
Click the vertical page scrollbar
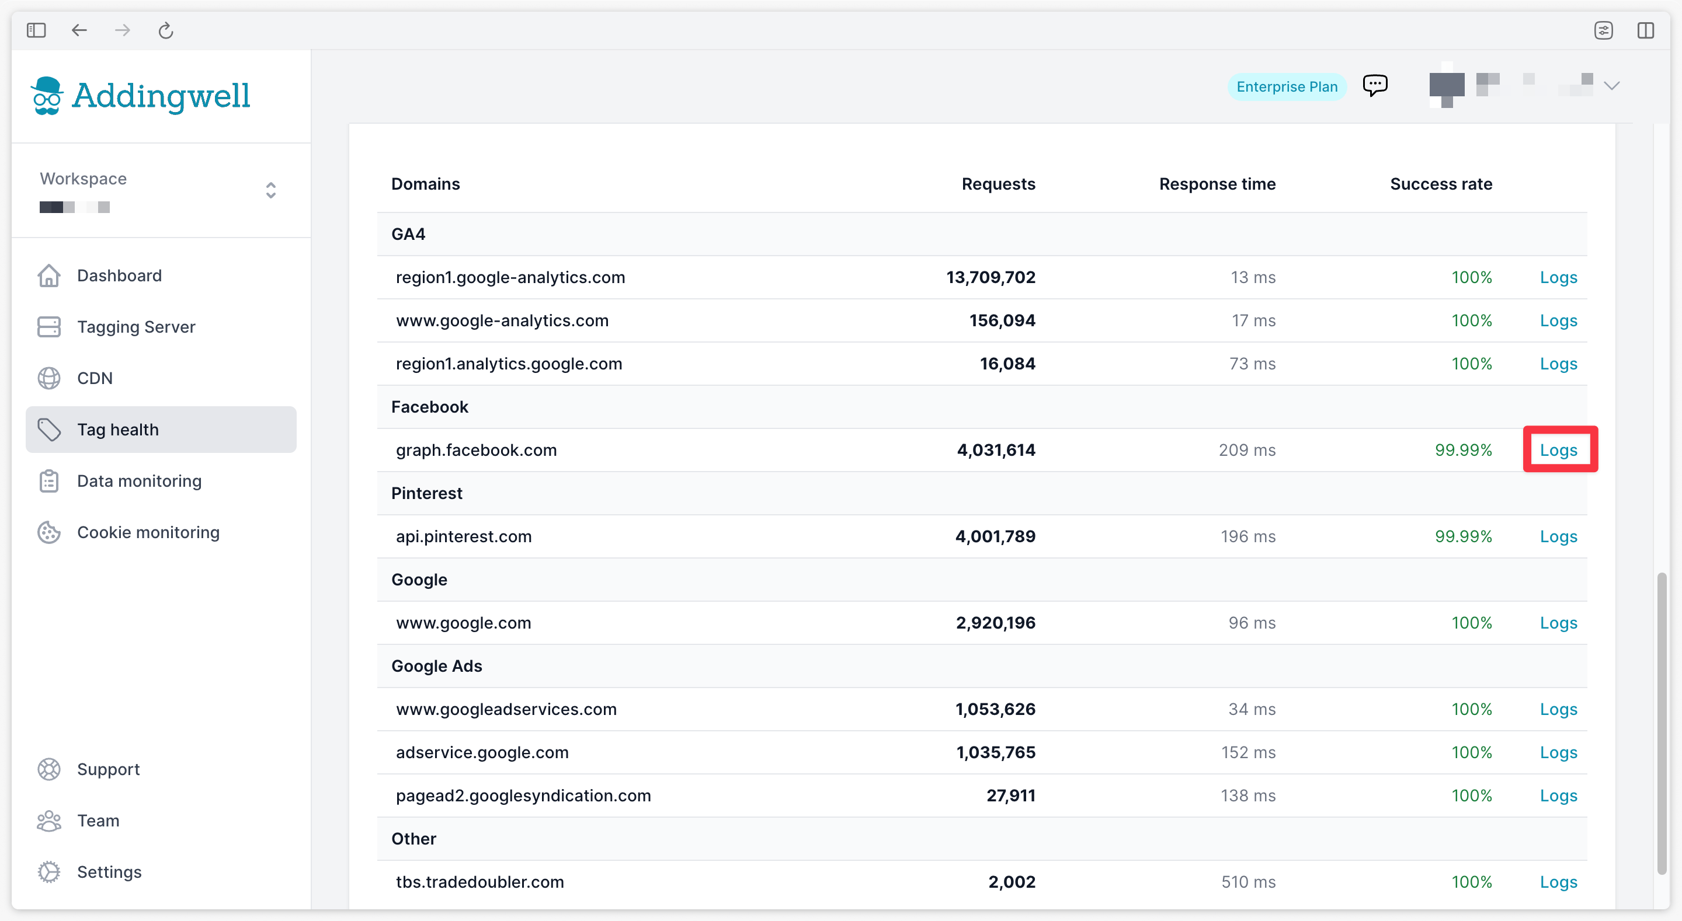coord(1662,723)
